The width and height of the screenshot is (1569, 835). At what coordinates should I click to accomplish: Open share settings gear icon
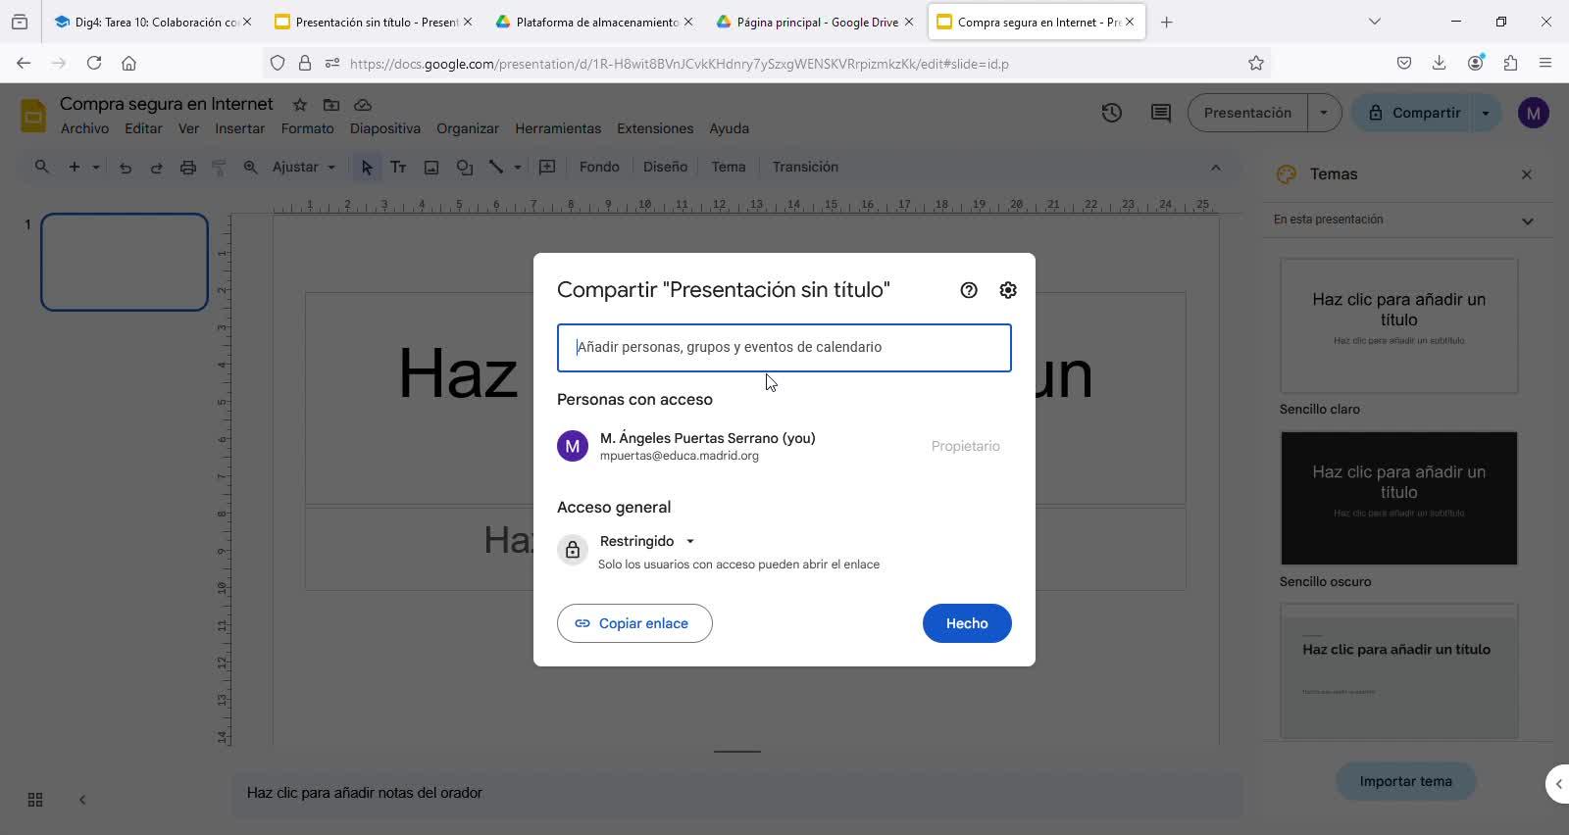1008,290
